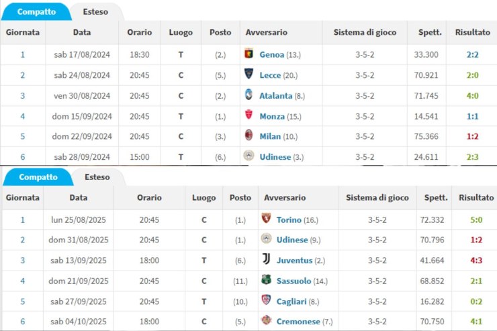Switch to the lower Esteso tab
Viewport: 497px width, 331px height.
click(x=97, y=177)
